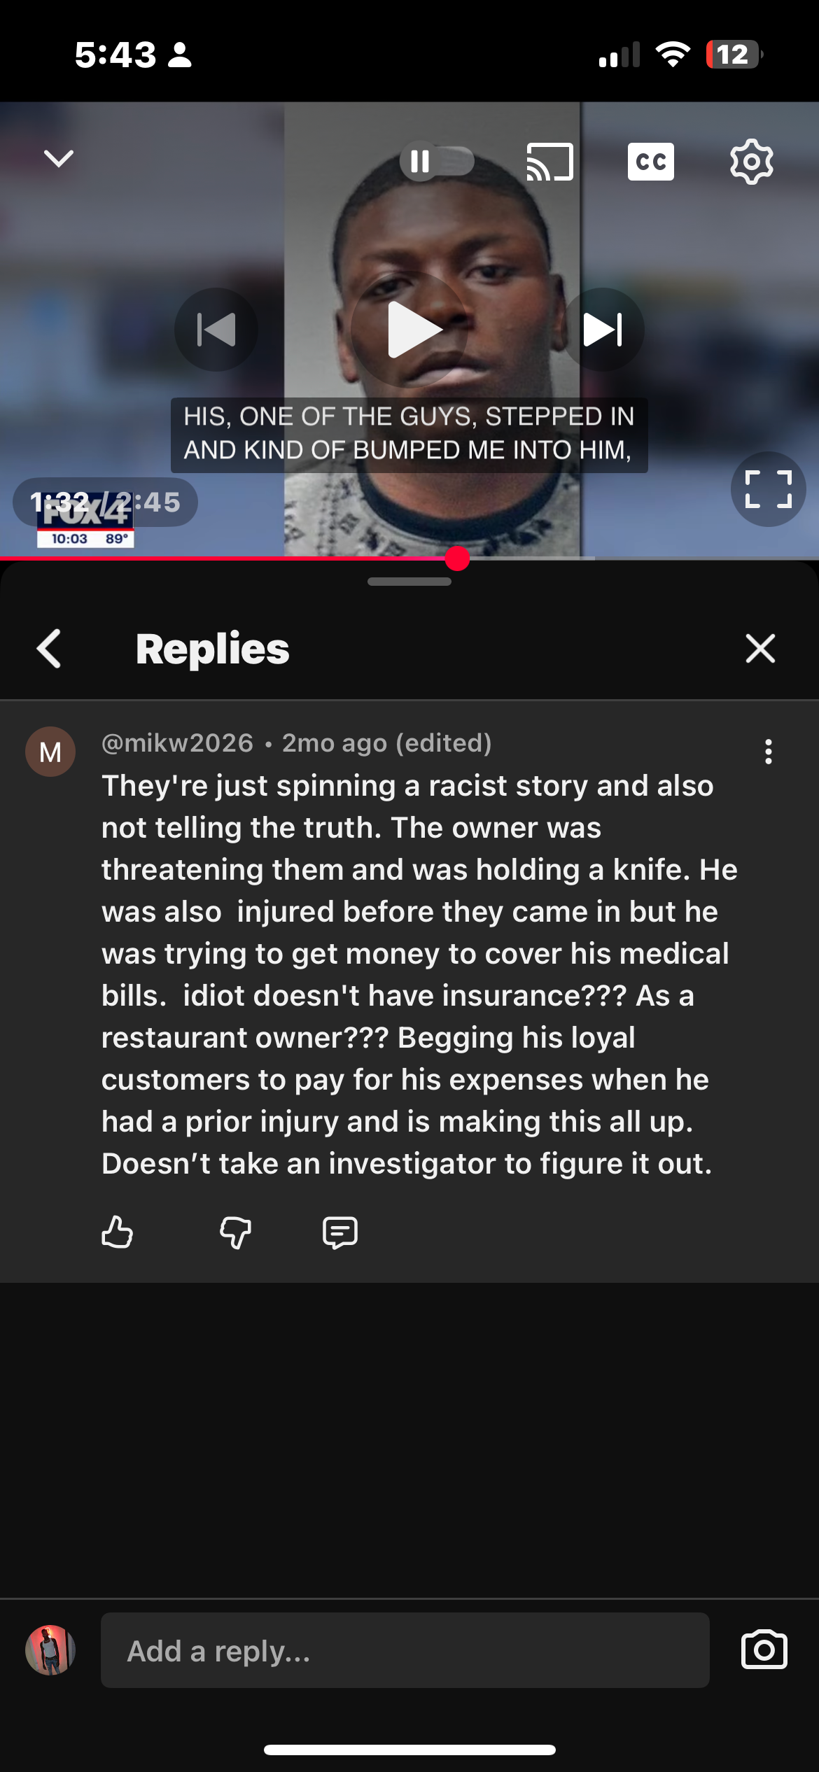Play the paused video
The width and height of the screenshot is (819, 1772).
pos(409,330)
